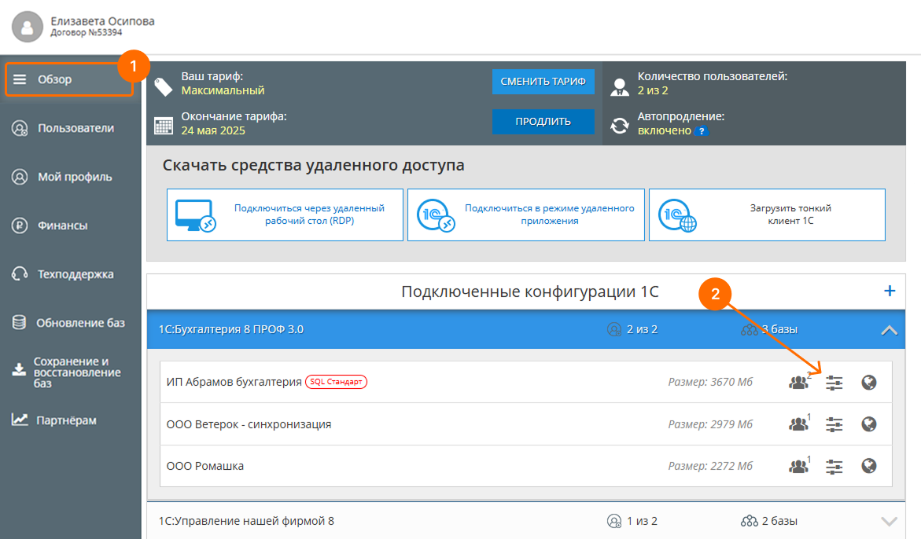Select the ООО Ветерок - синхронизация base name

(x=249, y=424)
